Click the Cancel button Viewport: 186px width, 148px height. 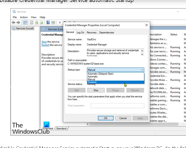click(123, 118)
